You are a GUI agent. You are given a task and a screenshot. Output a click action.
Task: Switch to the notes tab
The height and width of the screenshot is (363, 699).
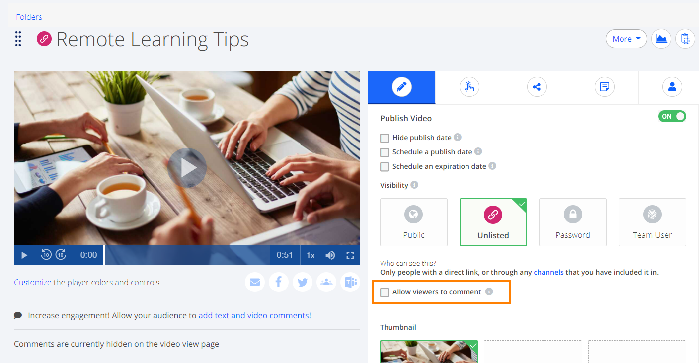tap(605, 87)
